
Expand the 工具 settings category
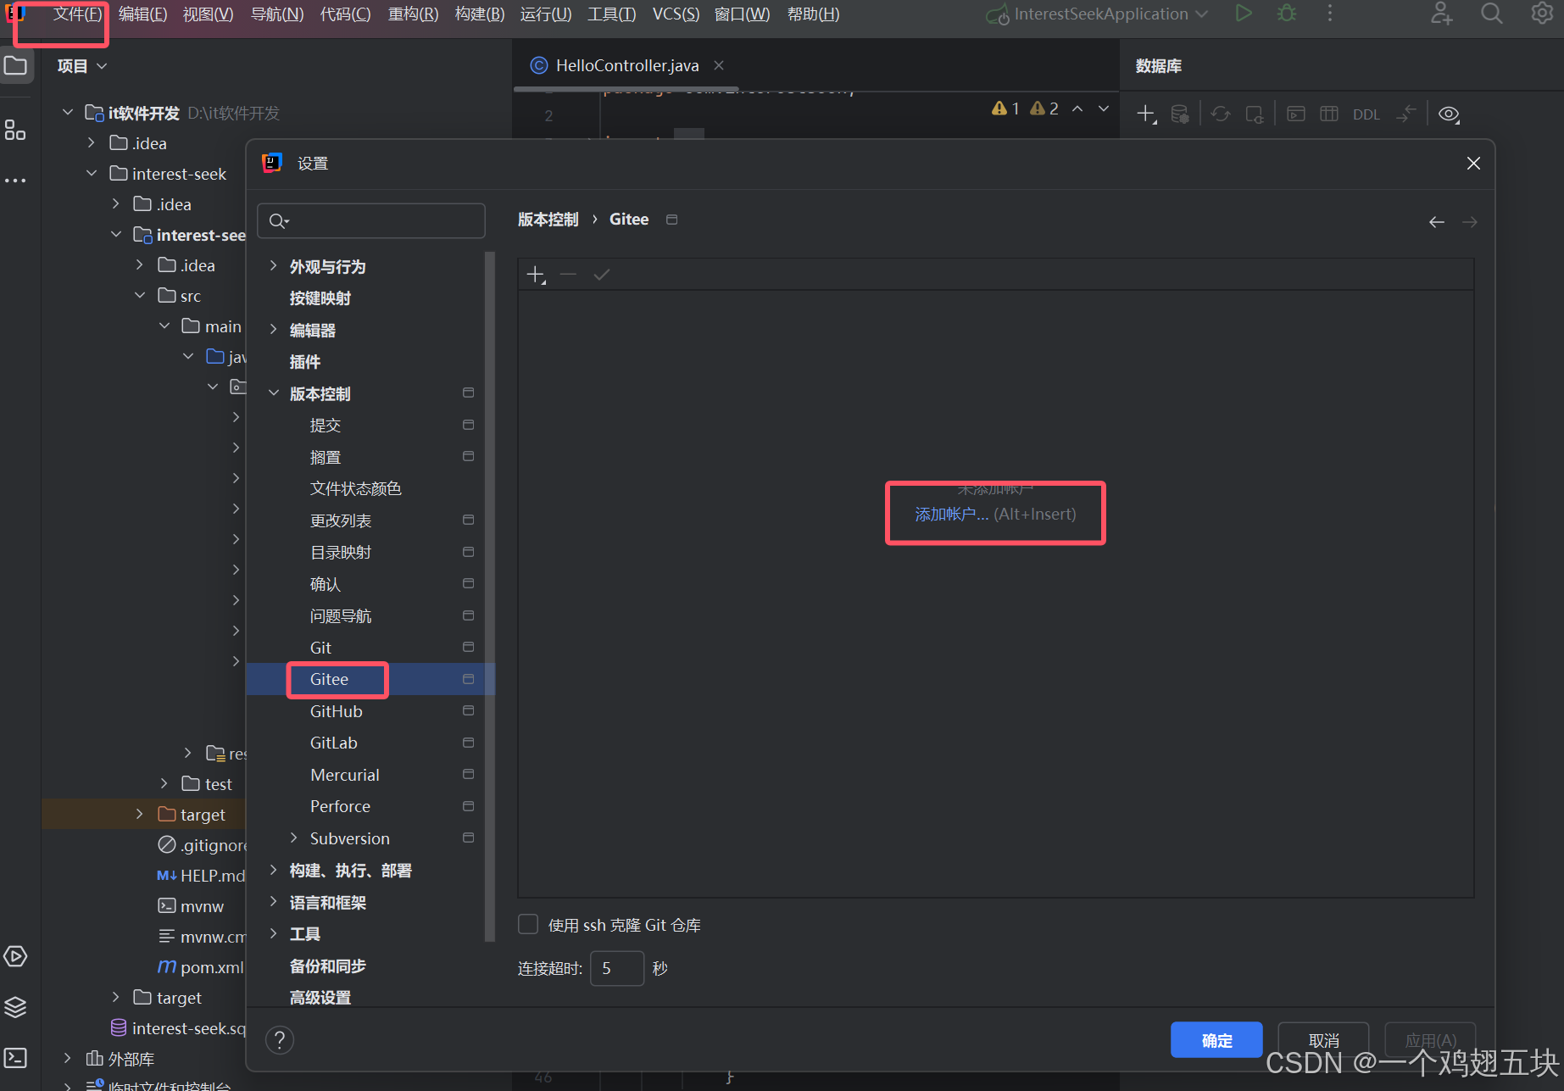273,933
